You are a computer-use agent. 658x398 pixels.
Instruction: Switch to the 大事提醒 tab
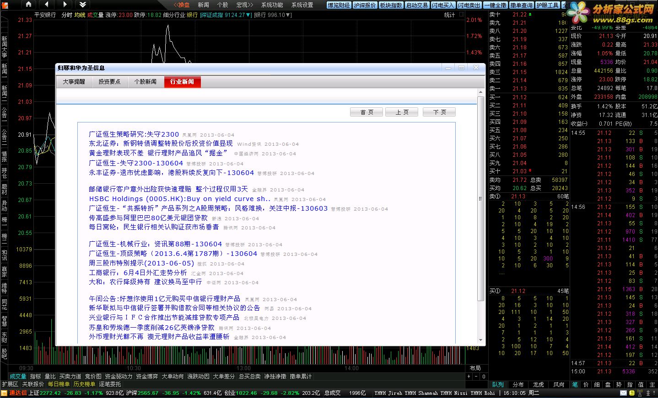[x=74, y=82]
